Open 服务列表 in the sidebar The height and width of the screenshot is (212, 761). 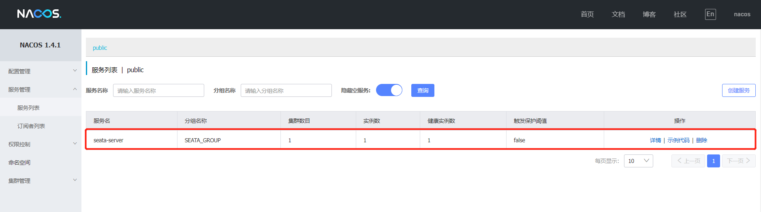(28, 108)
